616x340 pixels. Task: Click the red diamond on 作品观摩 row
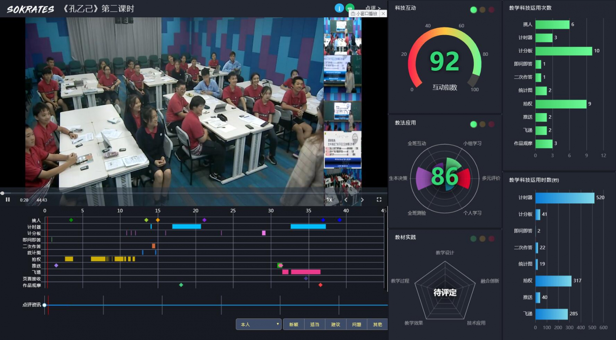click(320, 285)
